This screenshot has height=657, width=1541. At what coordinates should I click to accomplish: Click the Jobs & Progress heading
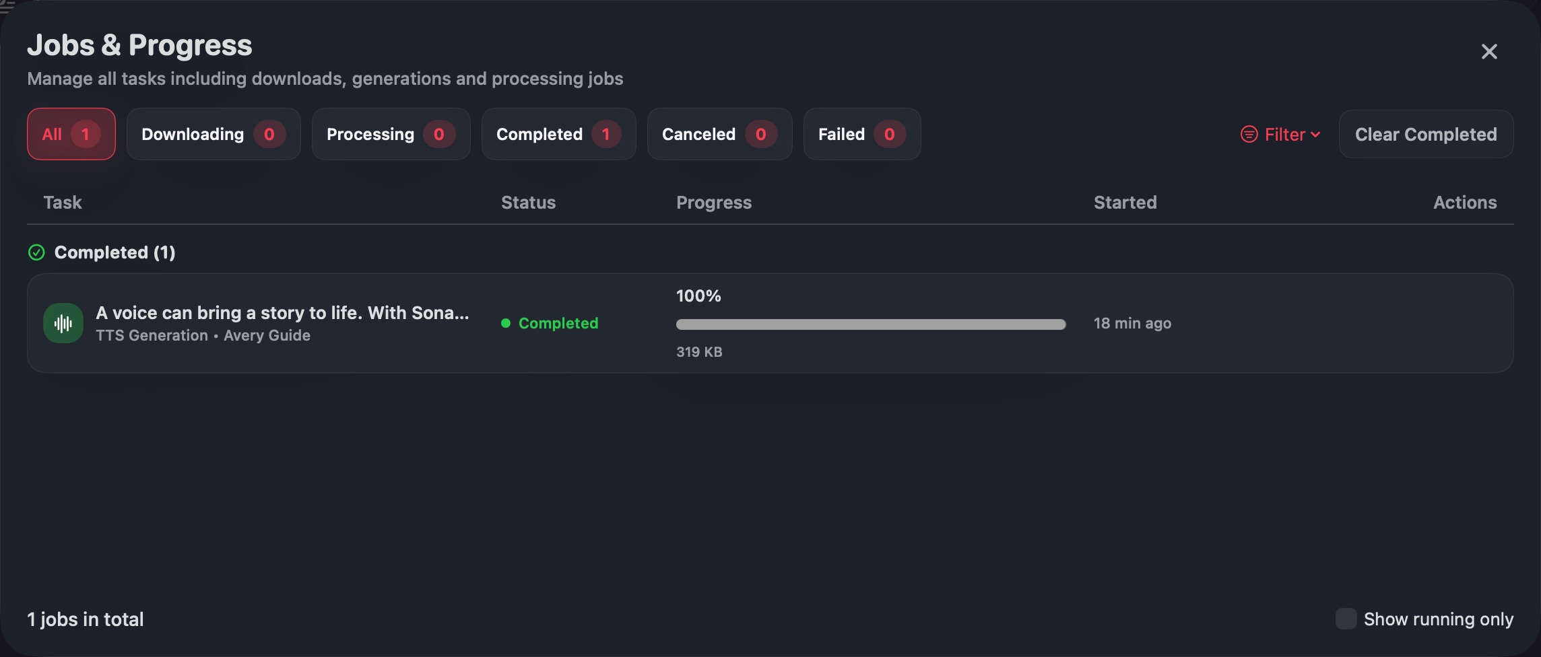pyautogui.click(x=139, y=45)
